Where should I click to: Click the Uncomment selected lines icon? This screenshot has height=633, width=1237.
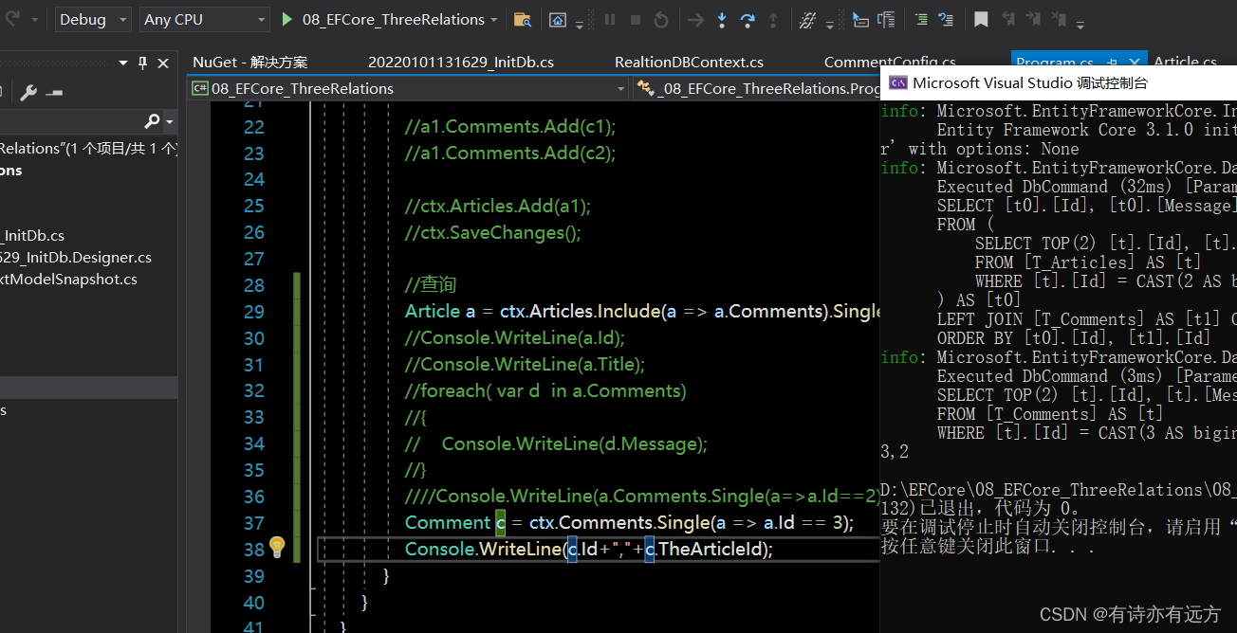(x=946, y=19)
